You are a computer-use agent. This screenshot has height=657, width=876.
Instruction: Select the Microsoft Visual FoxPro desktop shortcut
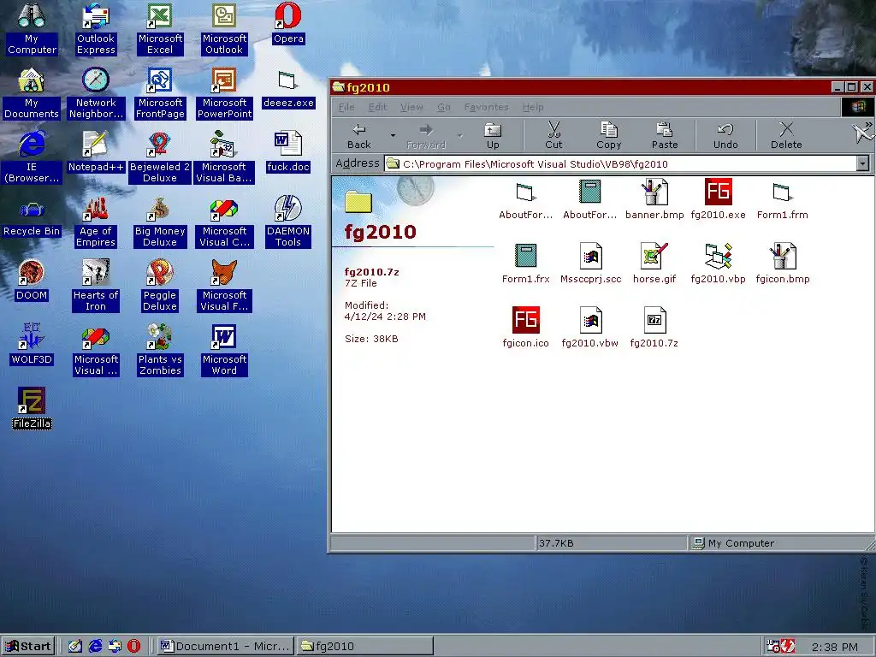[x=224, y=286]
